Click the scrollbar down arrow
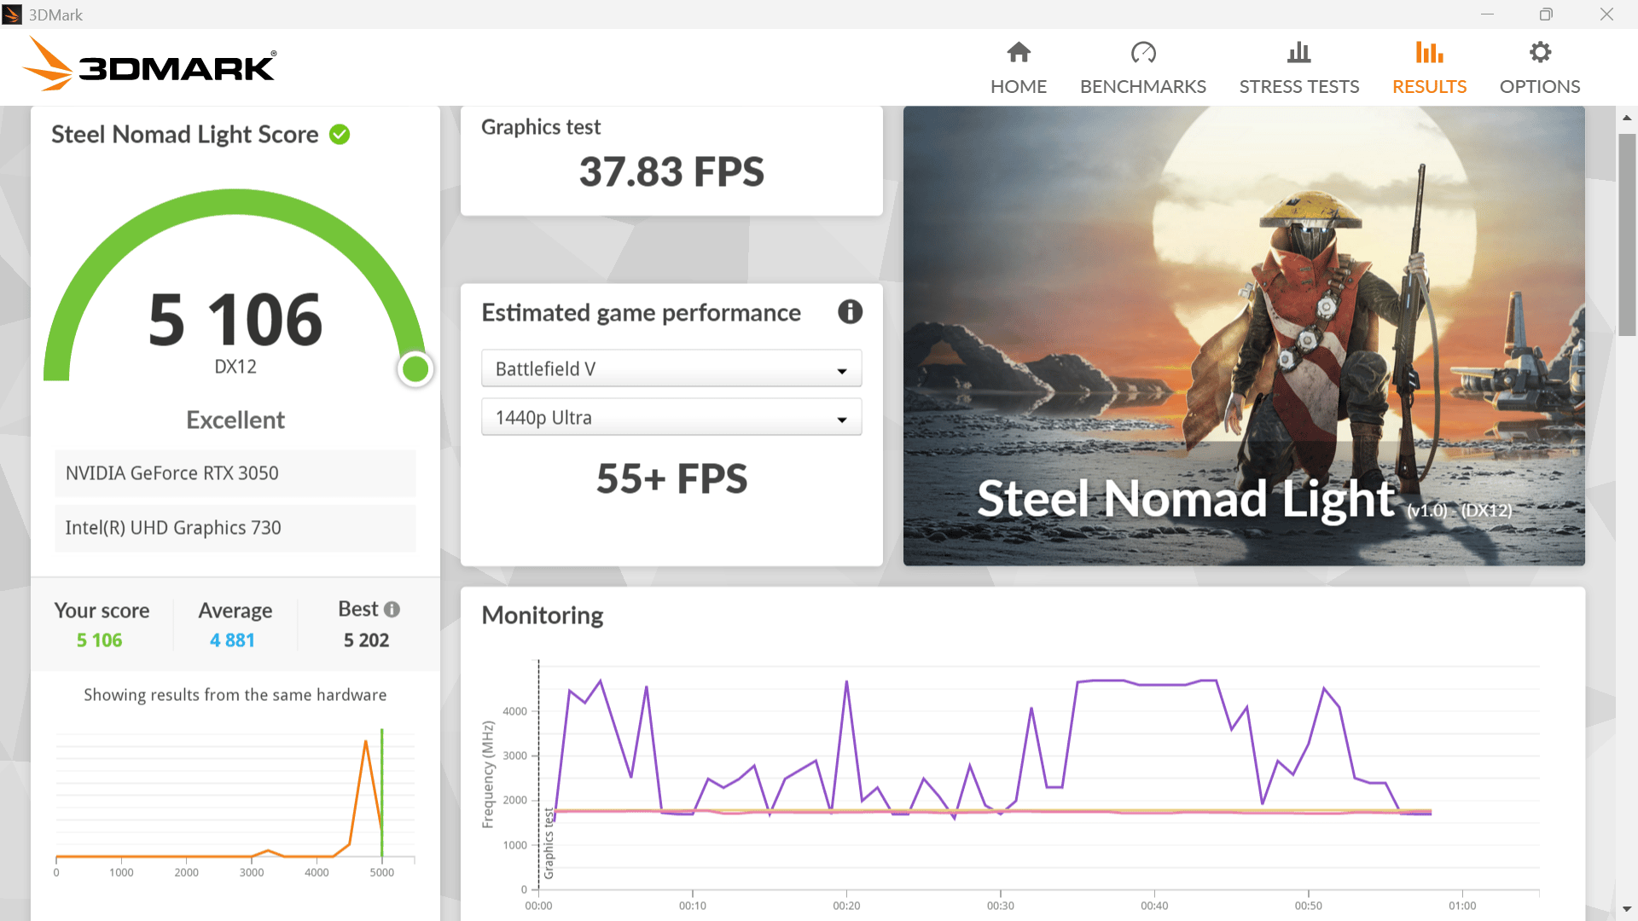The height and width of the screenshot is (921, 1638). click(x=1627, y=909)
